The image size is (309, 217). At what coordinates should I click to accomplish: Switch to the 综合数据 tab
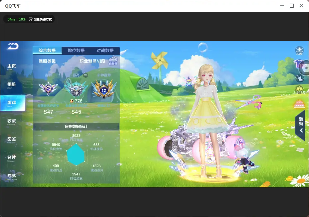coord(47,51)
